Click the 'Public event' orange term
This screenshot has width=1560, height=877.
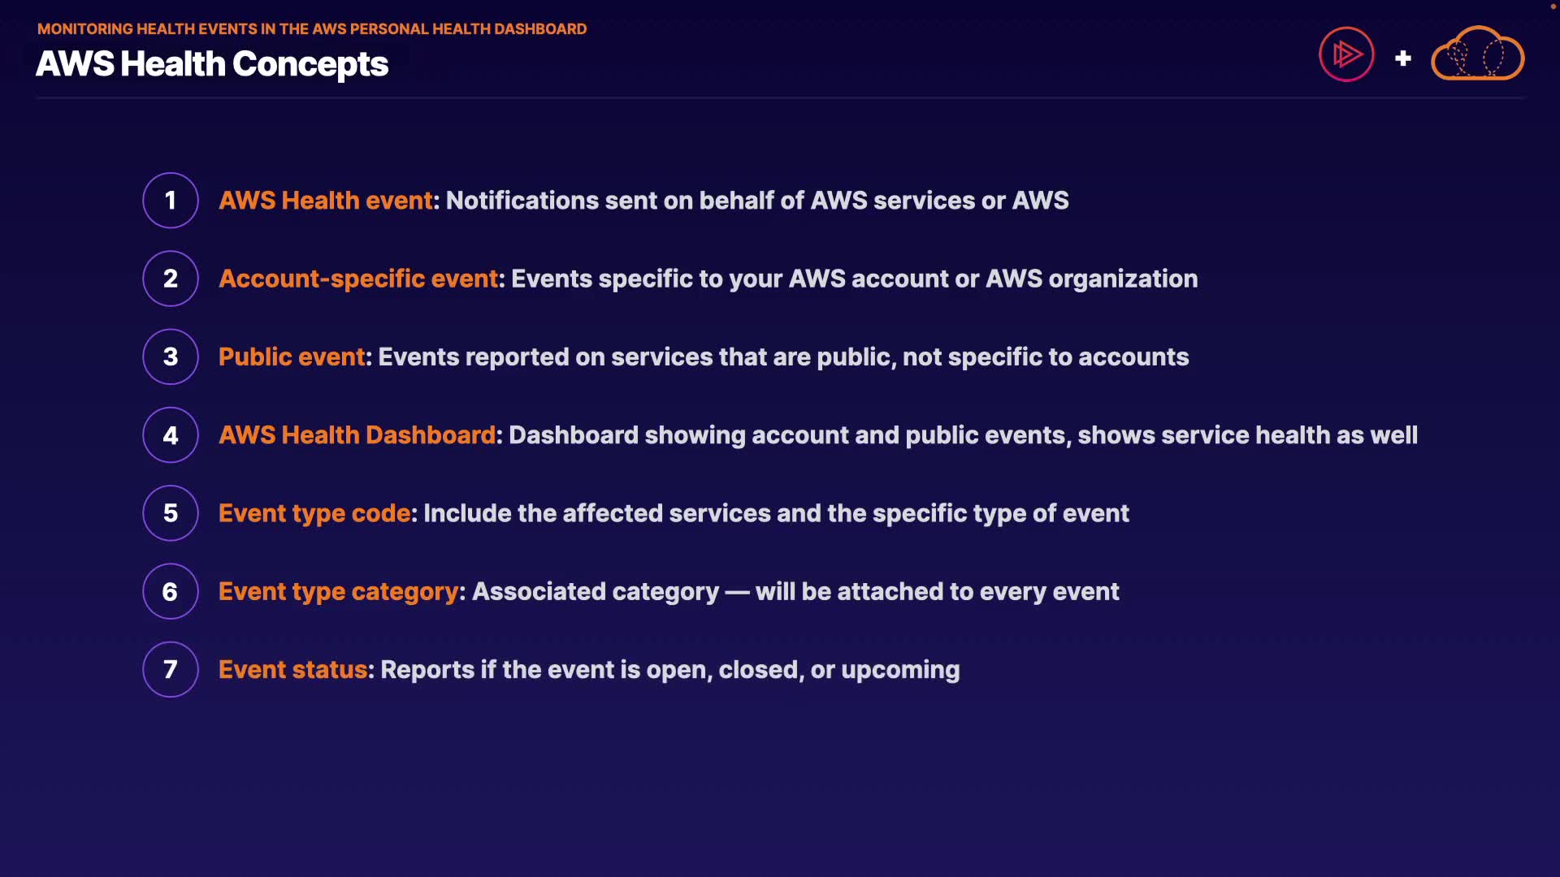(x=292, y=356)
